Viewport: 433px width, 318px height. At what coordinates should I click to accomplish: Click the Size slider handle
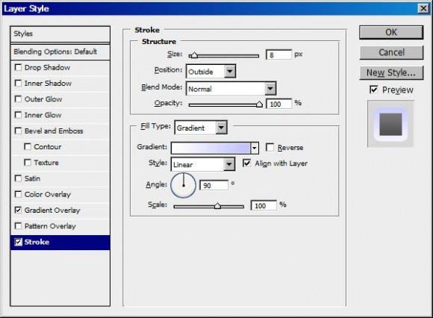(x=194, y=55)
